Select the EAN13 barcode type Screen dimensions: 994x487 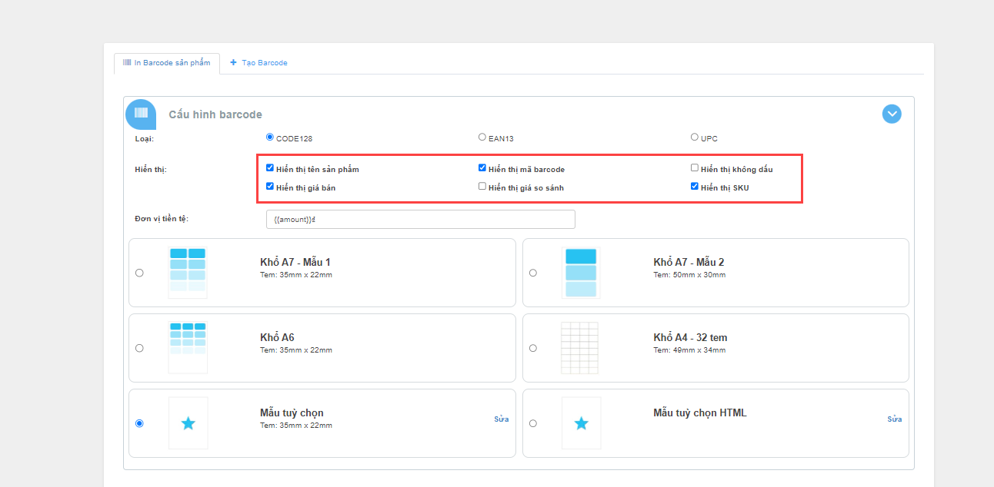click(x=482, y=137)
